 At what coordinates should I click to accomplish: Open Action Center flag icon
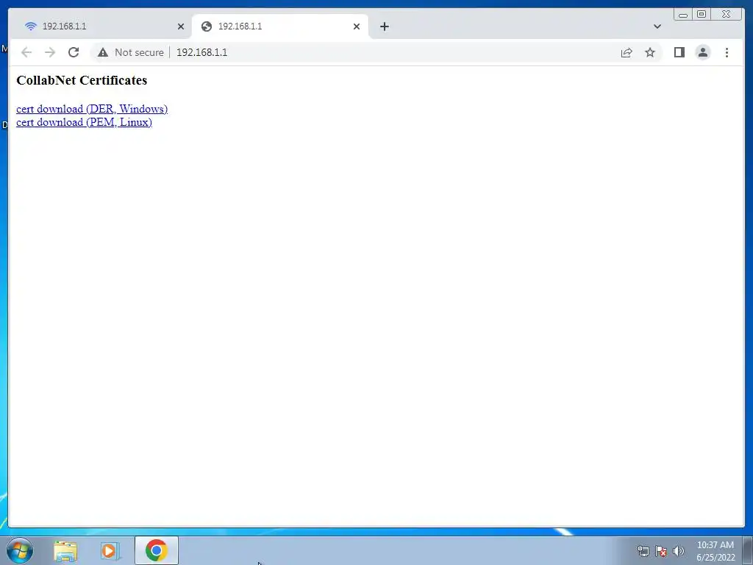(x=661, y=551)
